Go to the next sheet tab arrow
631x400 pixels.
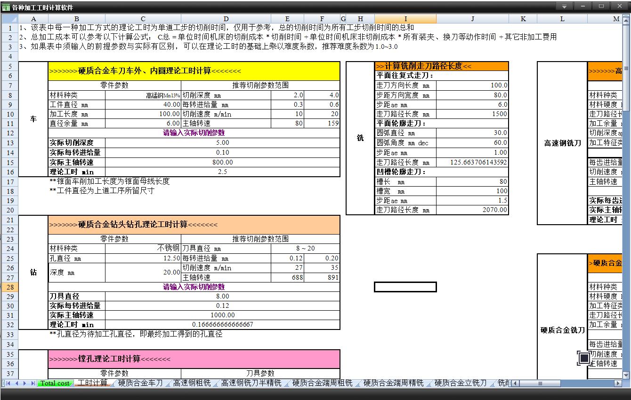point(25,383)
